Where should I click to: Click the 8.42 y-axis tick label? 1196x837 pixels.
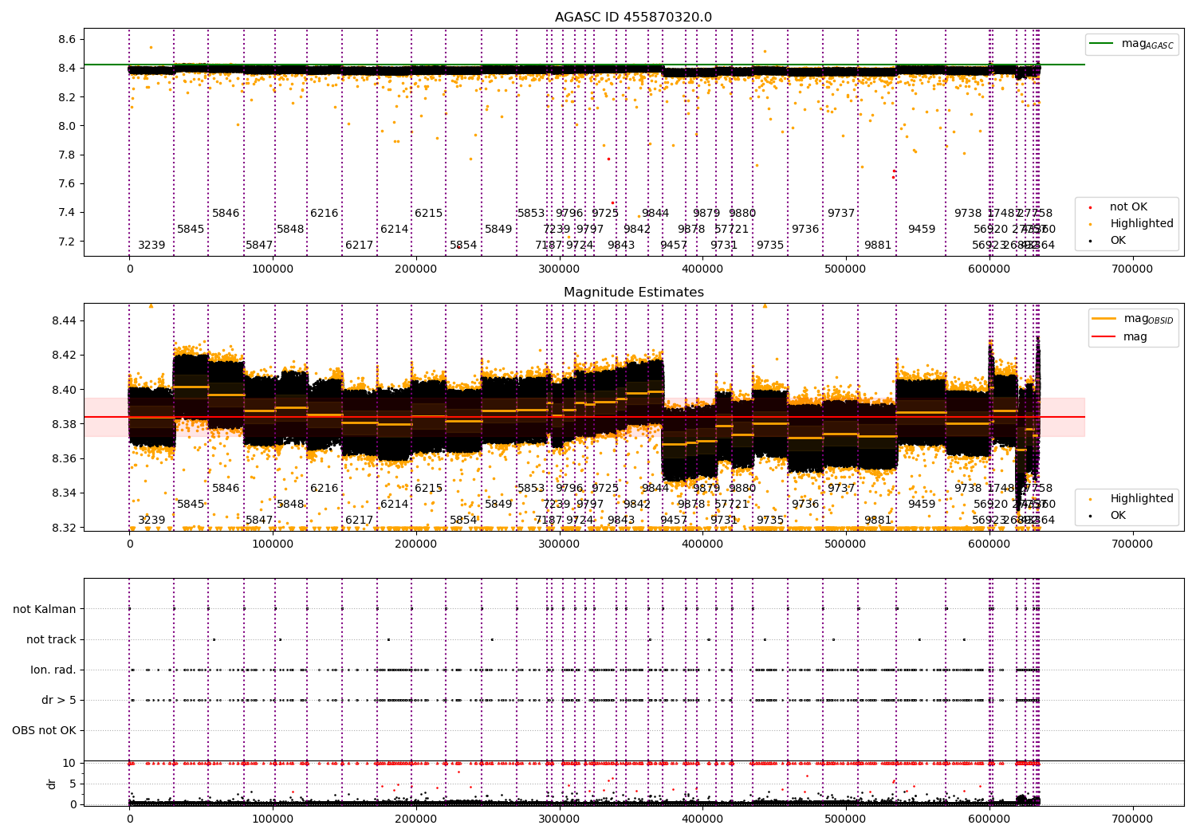(65, 355)
